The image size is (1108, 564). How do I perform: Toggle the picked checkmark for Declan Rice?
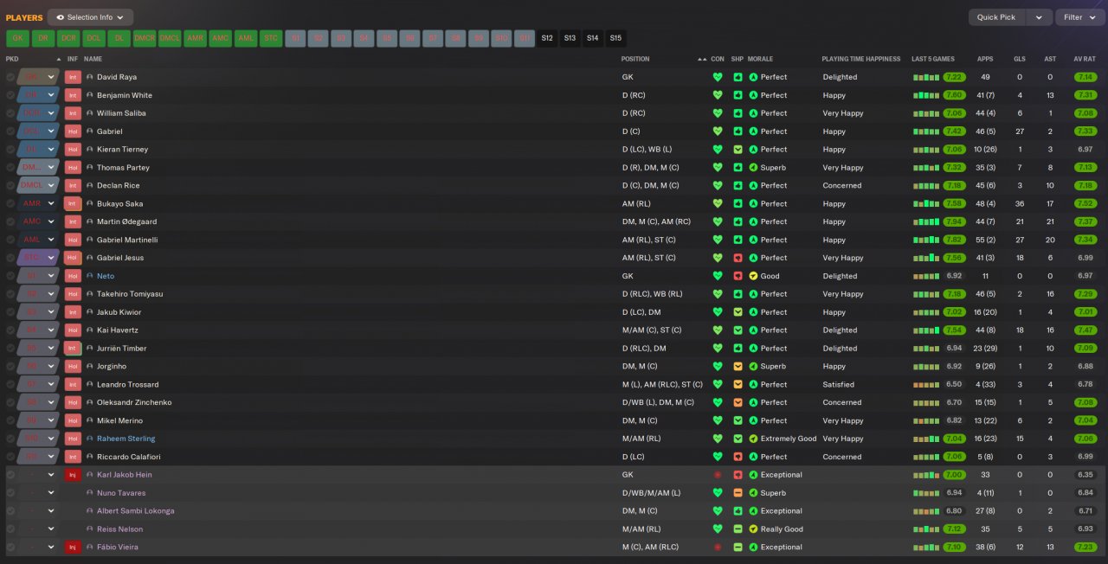point(10,186)
